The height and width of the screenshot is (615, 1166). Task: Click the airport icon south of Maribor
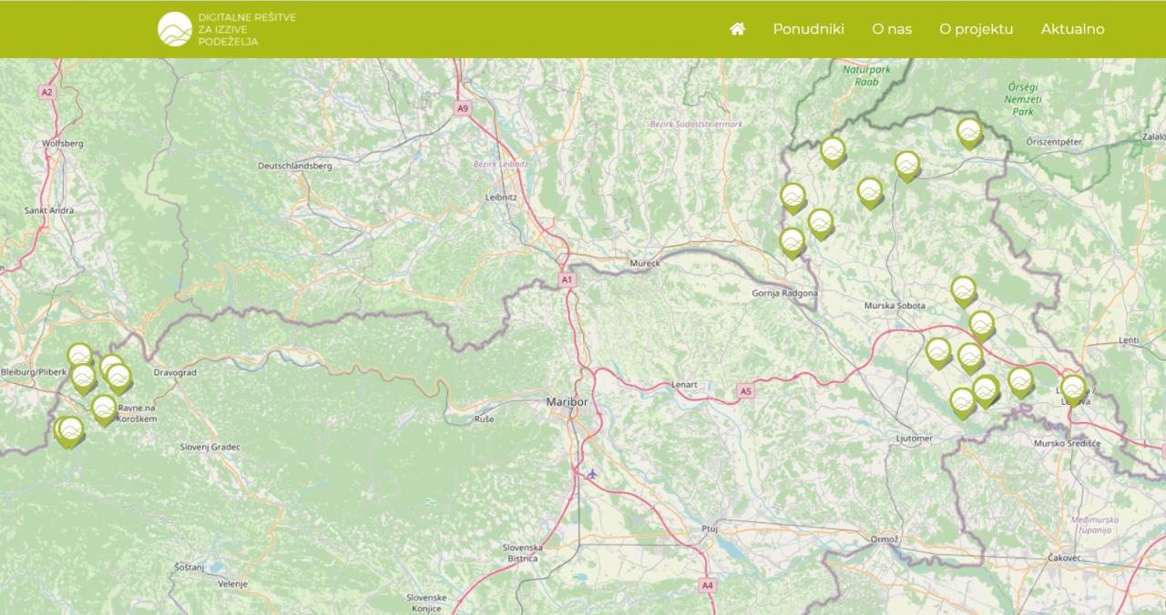coord(592,473)
